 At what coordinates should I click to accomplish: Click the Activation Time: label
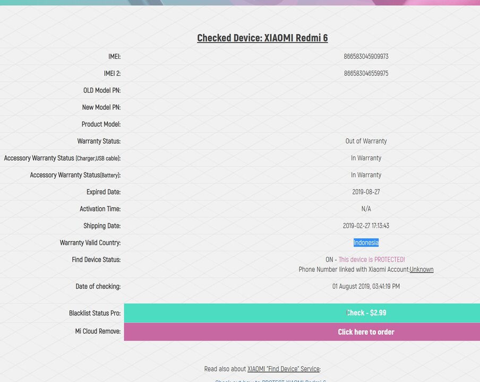[x=100, y=209]
